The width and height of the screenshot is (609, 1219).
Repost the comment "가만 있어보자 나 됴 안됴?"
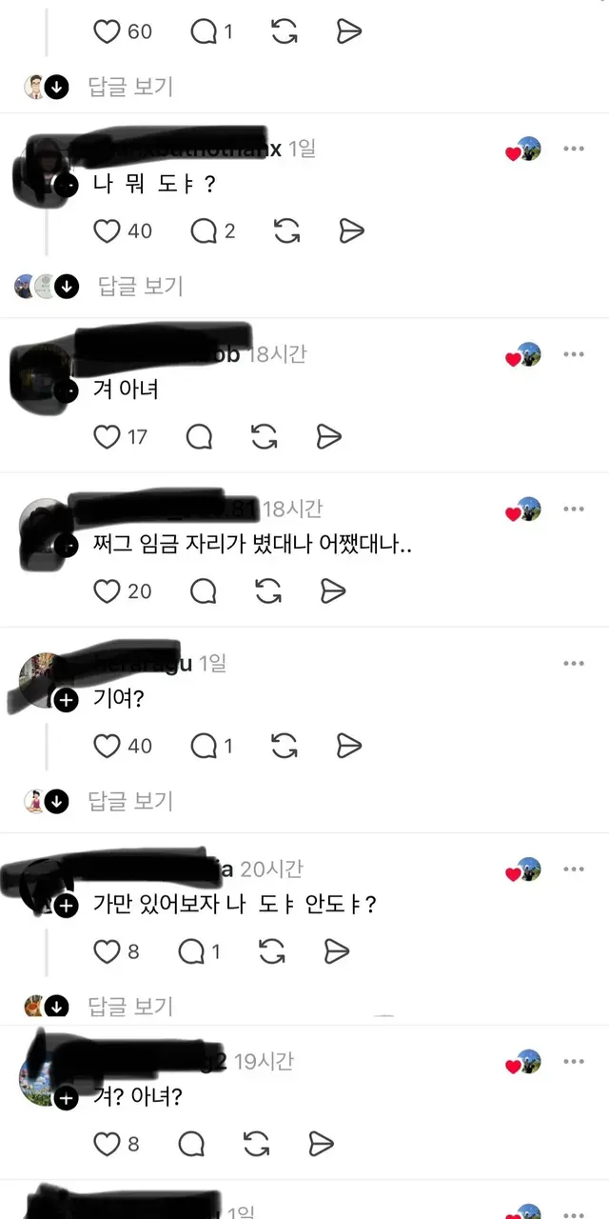(272, 950)
